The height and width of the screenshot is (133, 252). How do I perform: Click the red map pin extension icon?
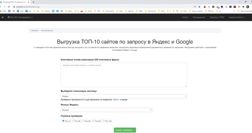(239, 7)
